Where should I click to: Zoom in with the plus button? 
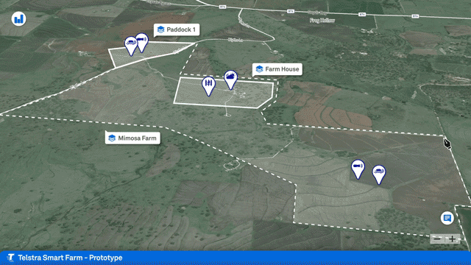pos(453,239)
